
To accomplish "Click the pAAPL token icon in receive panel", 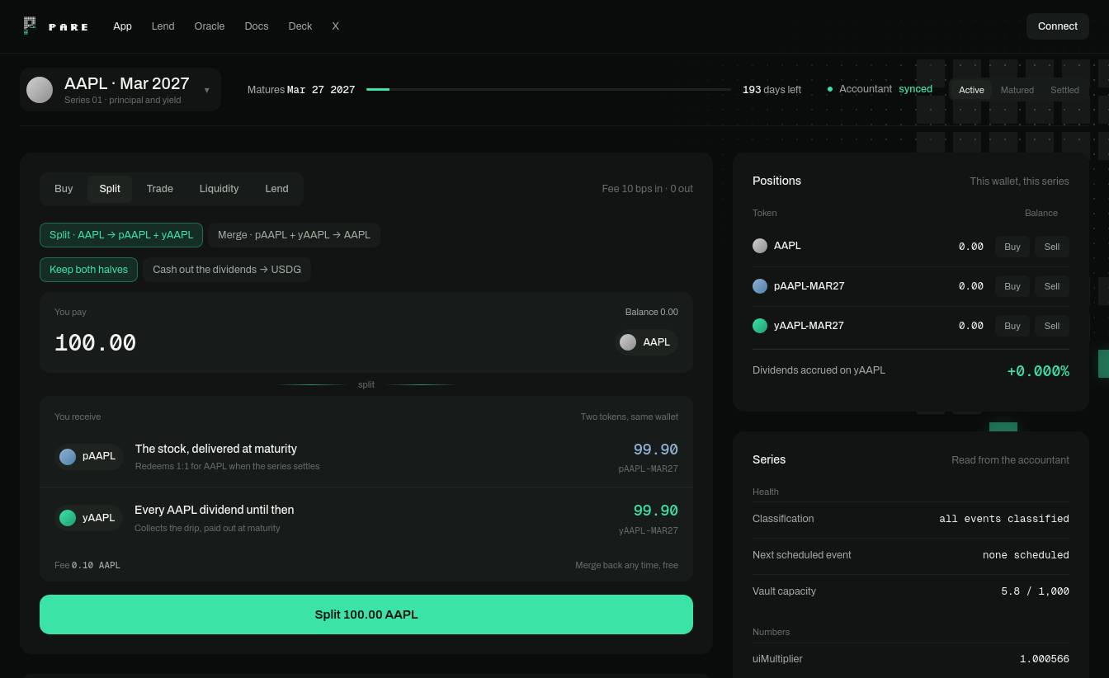I will click(68, 456).
